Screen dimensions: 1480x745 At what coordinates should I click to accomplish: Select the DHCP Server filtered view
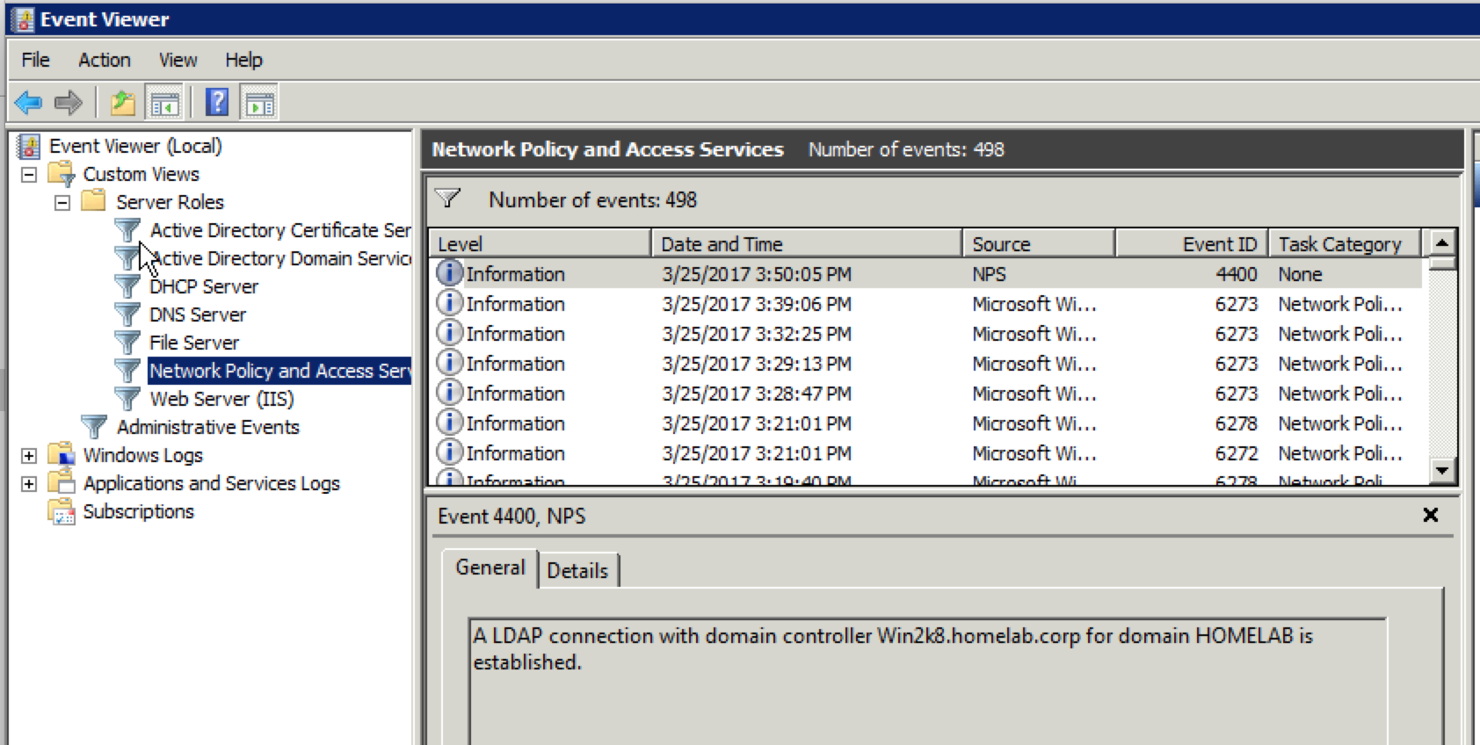(203, 286)
